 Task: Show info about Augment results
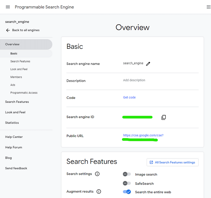coord(99,192)
